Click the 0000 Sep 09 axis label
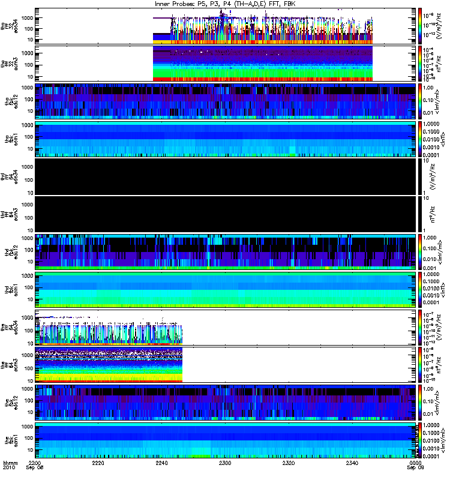Viewport: 450px width, 480px height. point(415,466)
